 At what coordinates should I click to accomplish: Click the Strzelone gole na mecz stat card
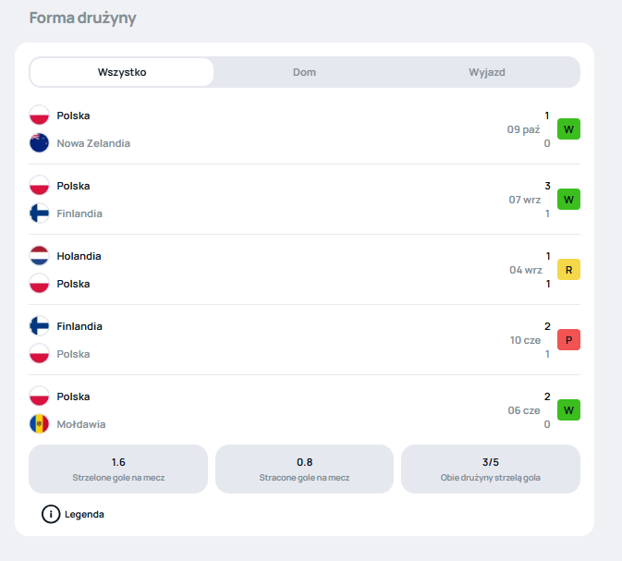[x=118, y=469]
